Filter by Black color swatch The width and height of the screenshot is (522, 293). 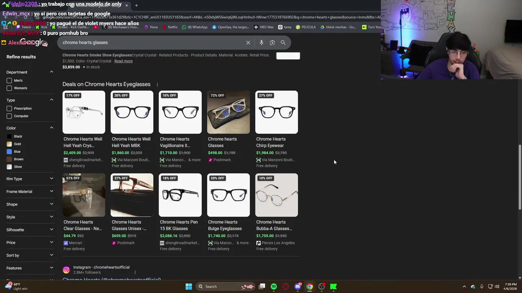tap(9, 136)
